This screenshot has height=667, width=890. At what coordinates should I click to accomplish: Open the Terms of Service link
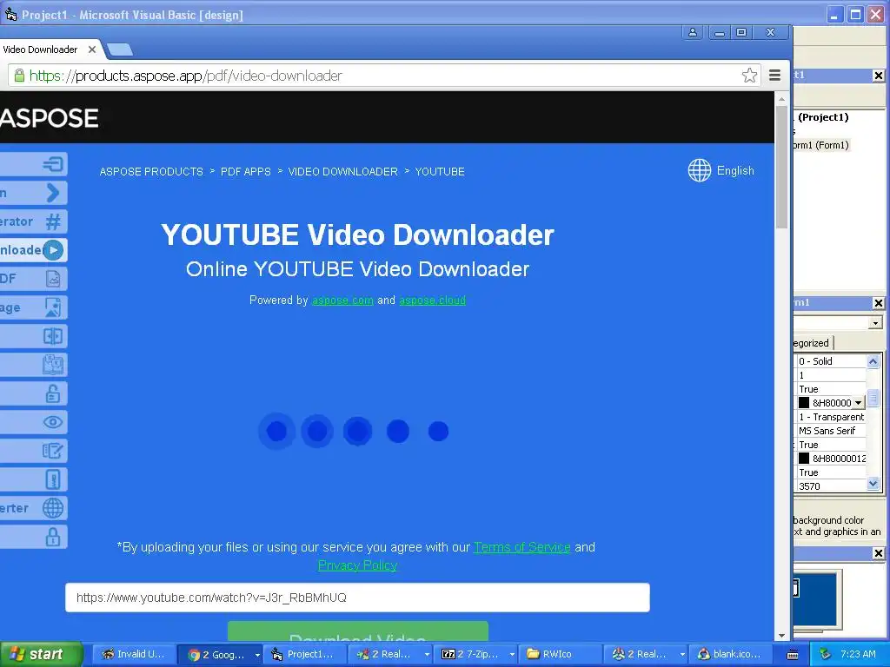[x=522, y=547]
